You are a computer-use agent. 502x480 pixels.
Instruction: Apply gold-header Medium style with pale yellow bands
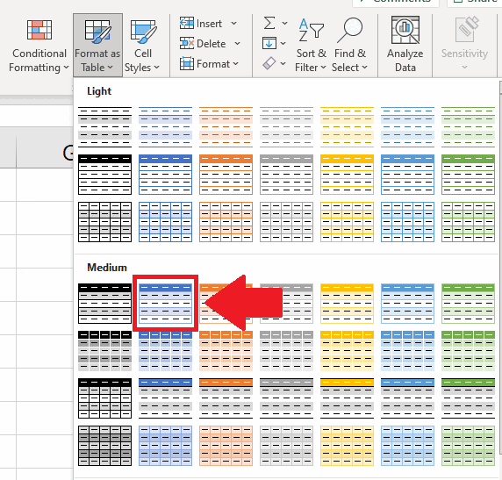(x=347, y=304)
